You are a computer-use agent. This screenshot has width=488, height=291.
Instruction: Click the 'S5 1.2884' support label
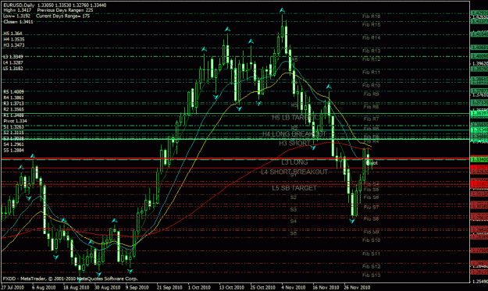14,150
